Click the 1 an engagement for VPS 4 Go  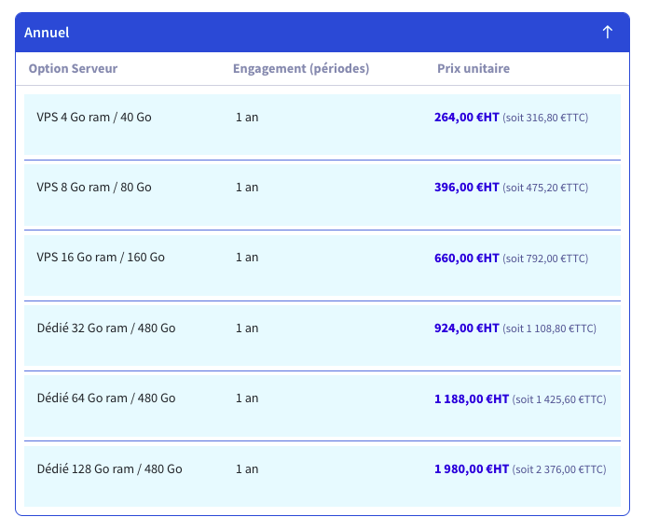pyautogui.click(x=247, y=118)
